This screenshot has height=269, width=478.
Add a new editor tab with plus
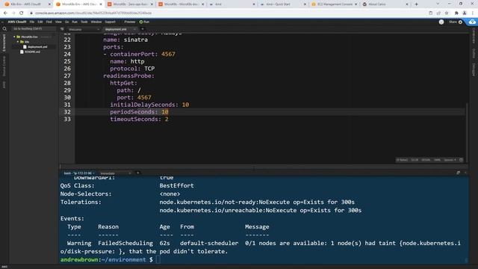tap(143, 29)
